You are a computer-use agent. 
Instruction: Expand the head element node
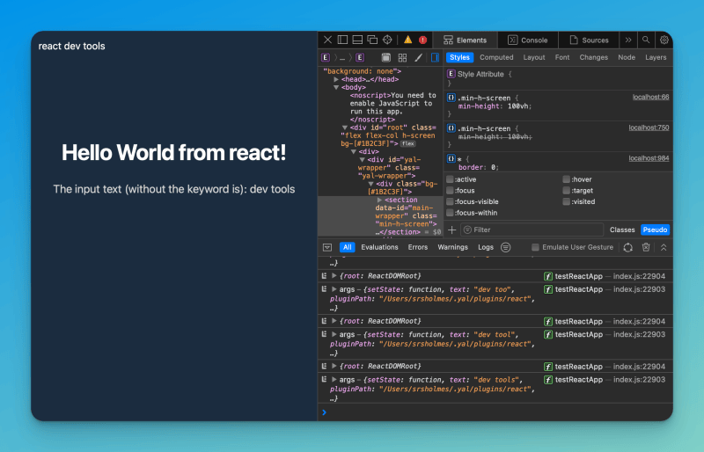[x=336, y=79]
